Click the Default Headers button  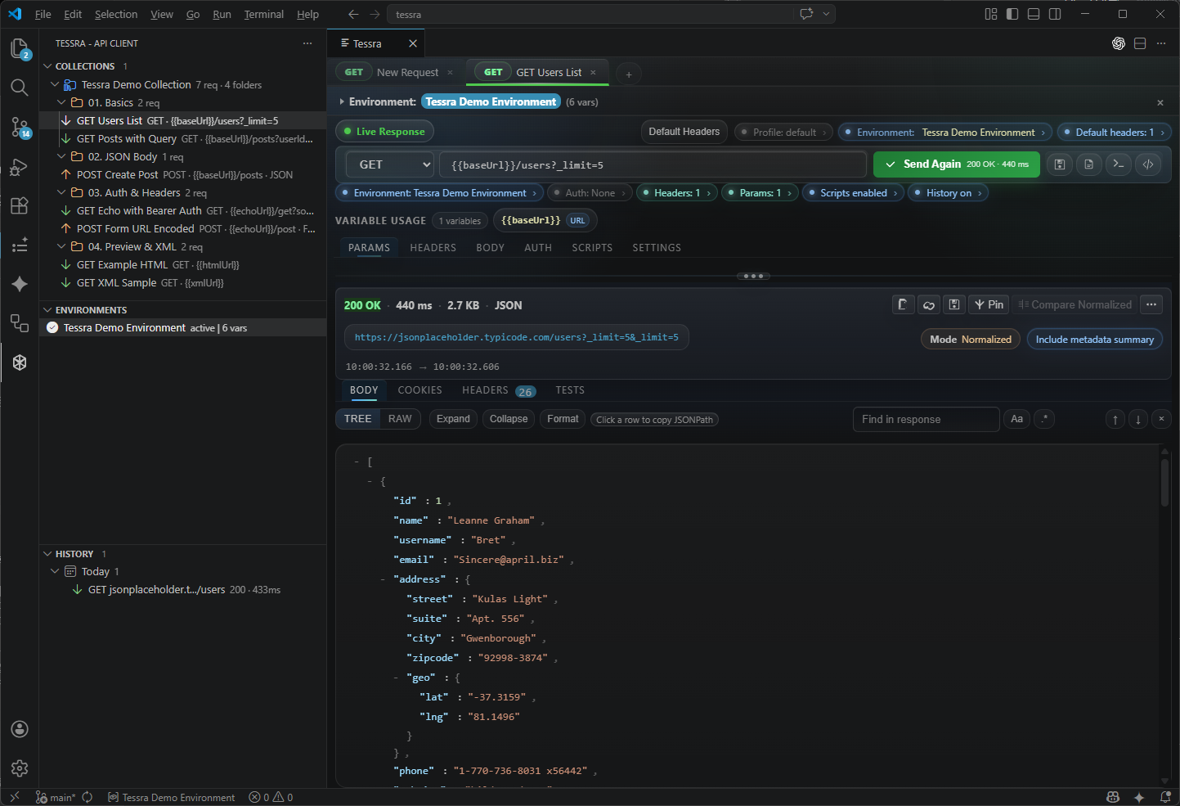pyautogui.click(x=684, y=132)
